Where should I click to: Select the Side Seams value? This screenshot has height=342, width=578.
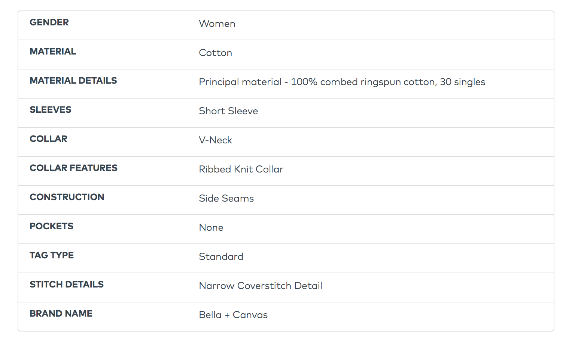coord(226,199)
